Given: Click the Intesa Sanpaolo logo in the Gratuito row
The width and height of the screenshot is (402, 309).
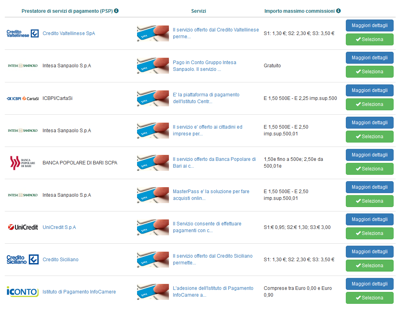Looking at the screenshot, I should pyautogui.click(x=23, y=66).
